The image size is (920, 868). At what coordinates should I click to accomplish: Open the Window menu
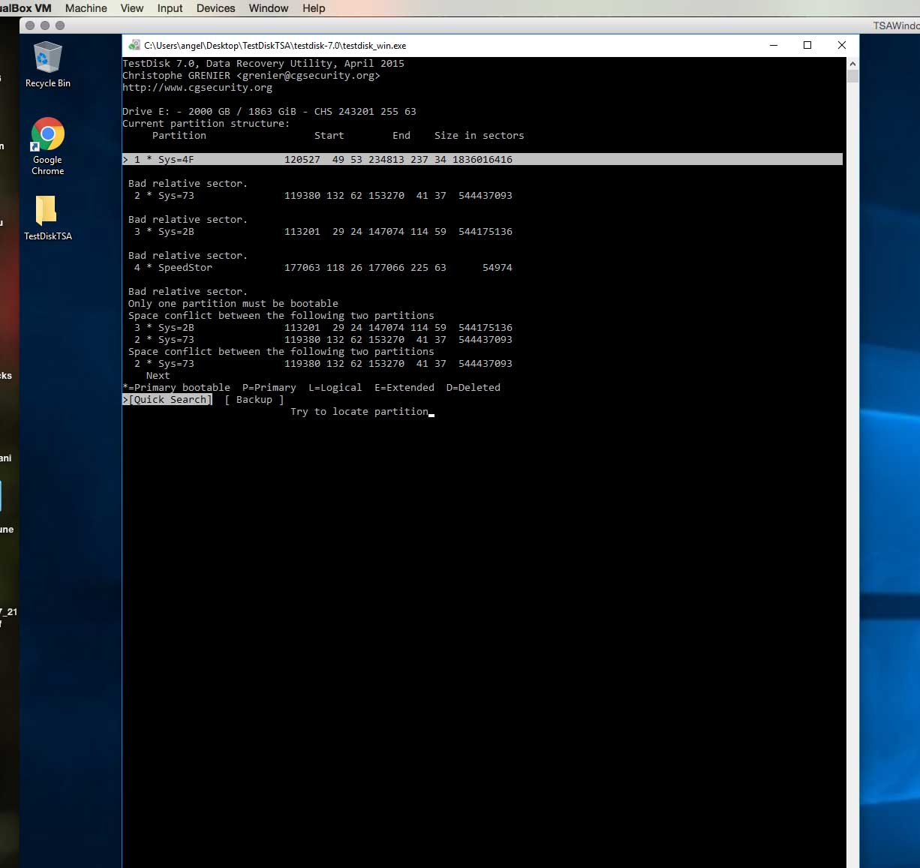269,8
